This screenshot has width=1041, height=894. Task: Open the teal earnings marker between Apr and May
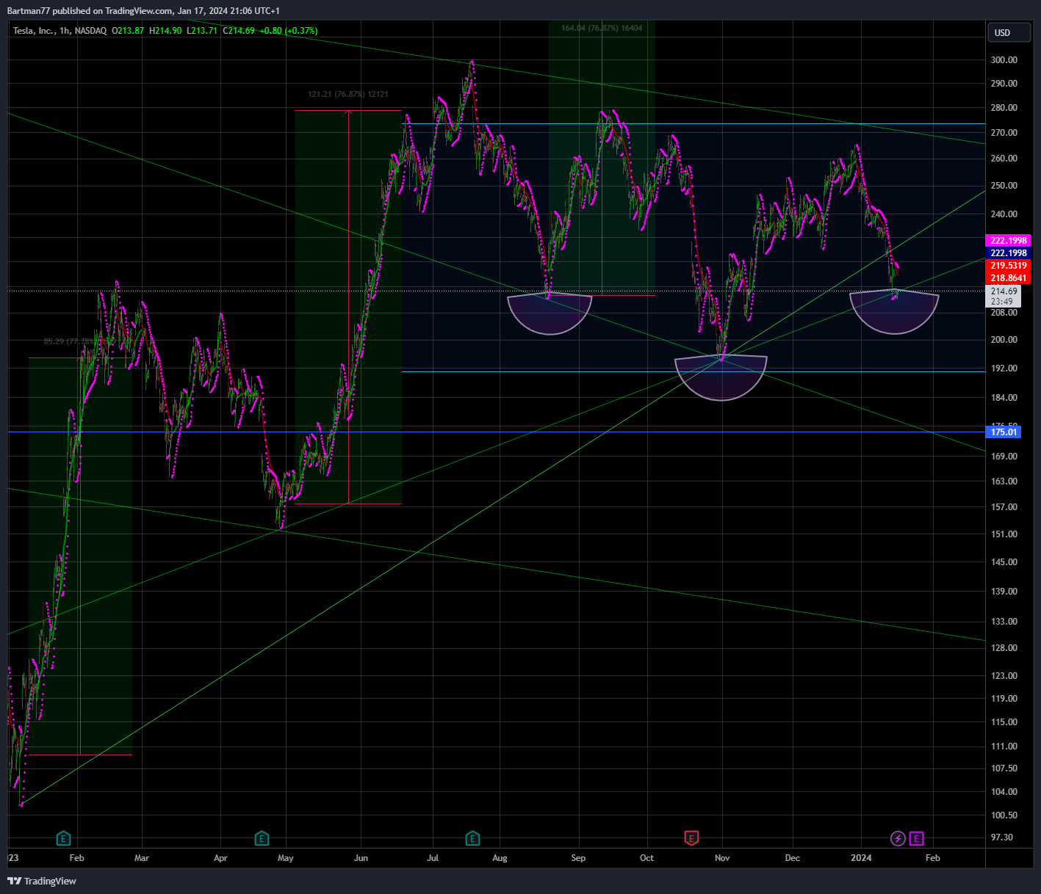point(262,838)
